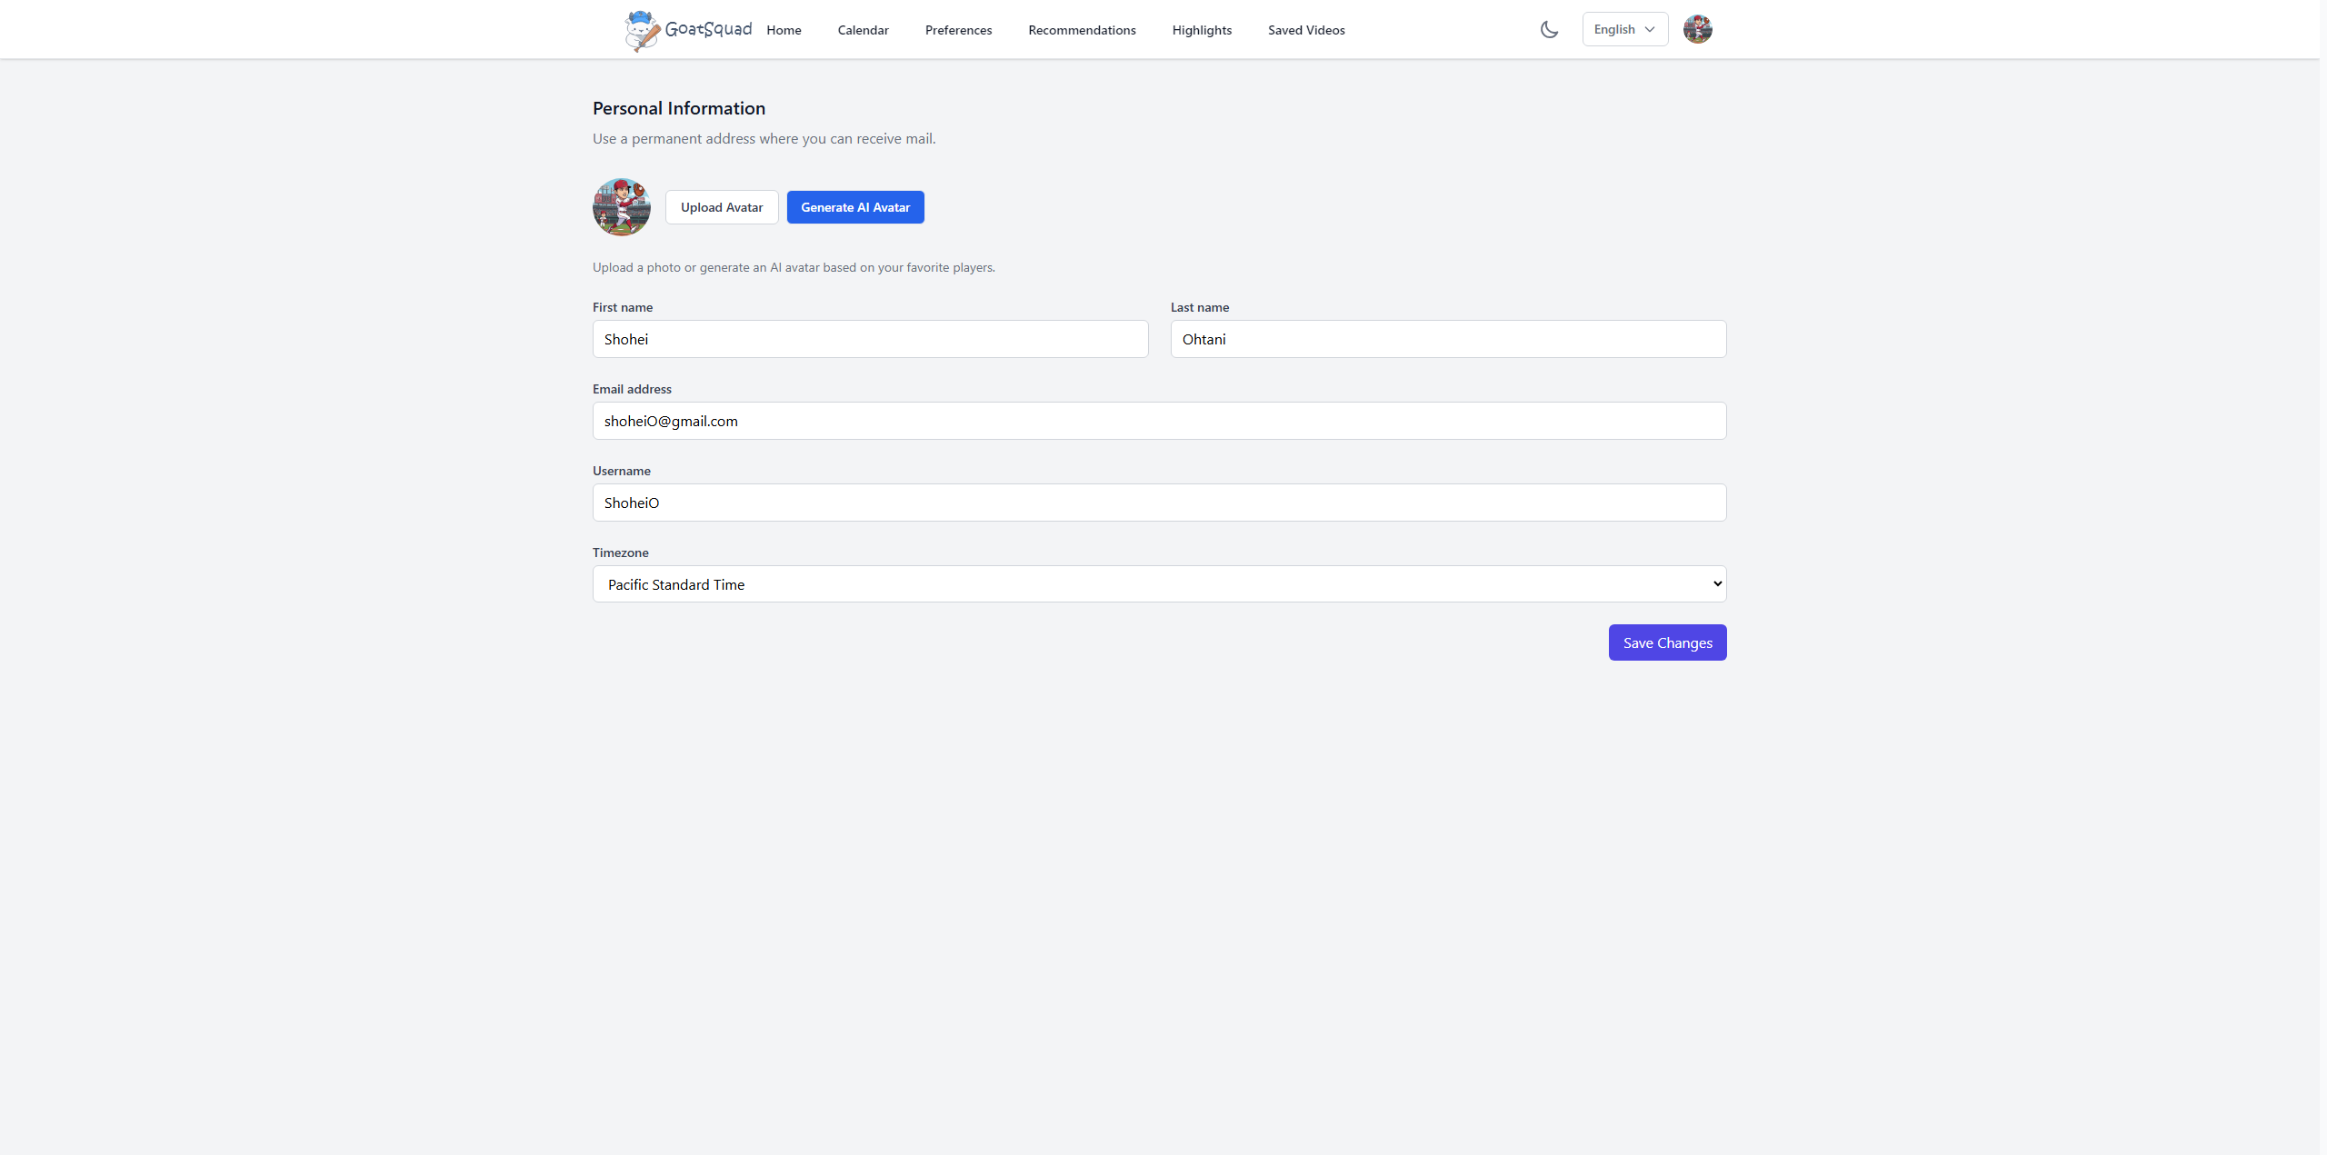This screenshot has width=2327, height=1155.
Task: Focus the First name field
Action: [x=870, y=339]
